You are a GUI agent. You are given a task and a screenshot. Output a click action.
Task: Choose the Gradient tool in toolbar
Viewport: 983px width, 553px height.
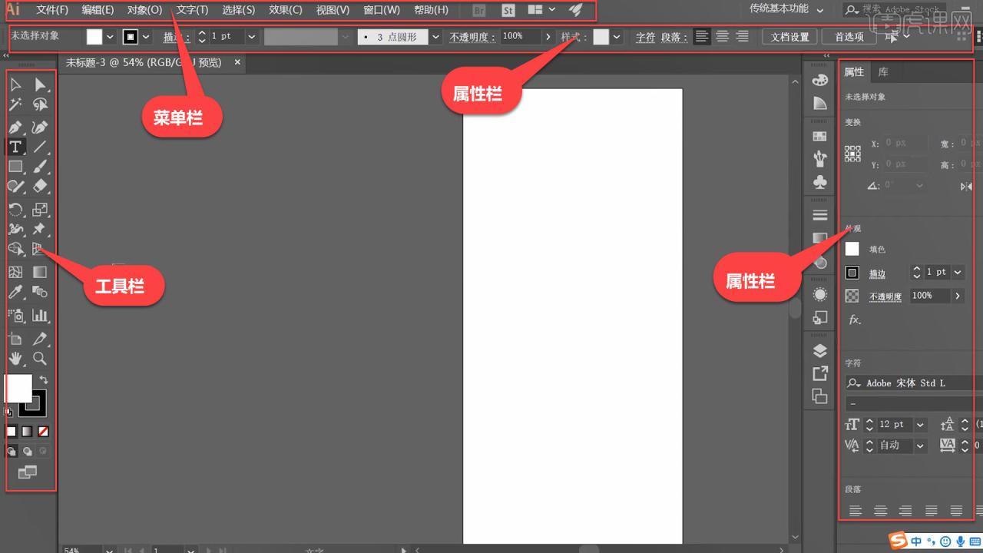pyautogui.click(x=40, y=272)
